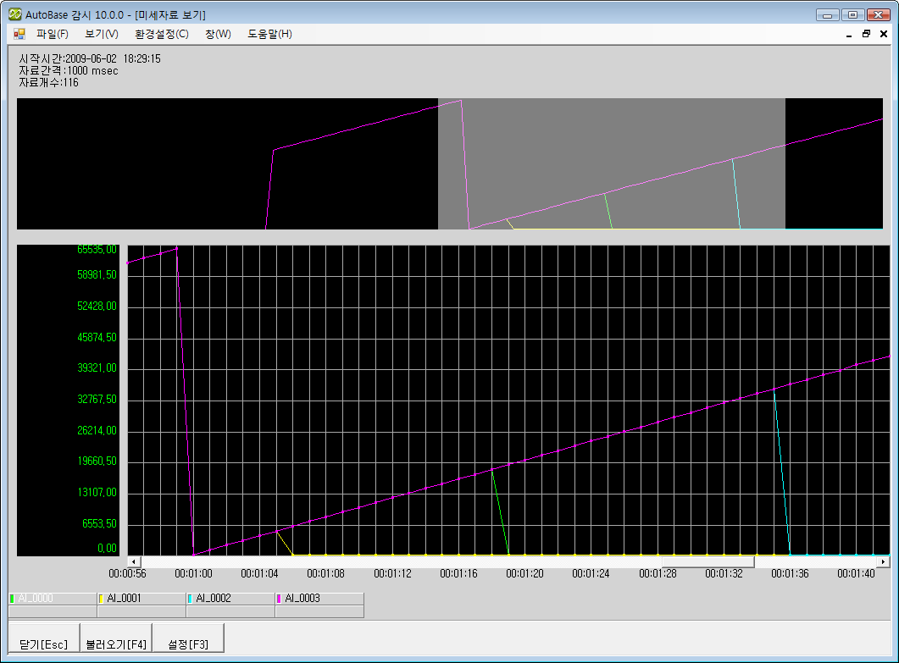Open settings with the 설정[F3] button

click(189, 644)
